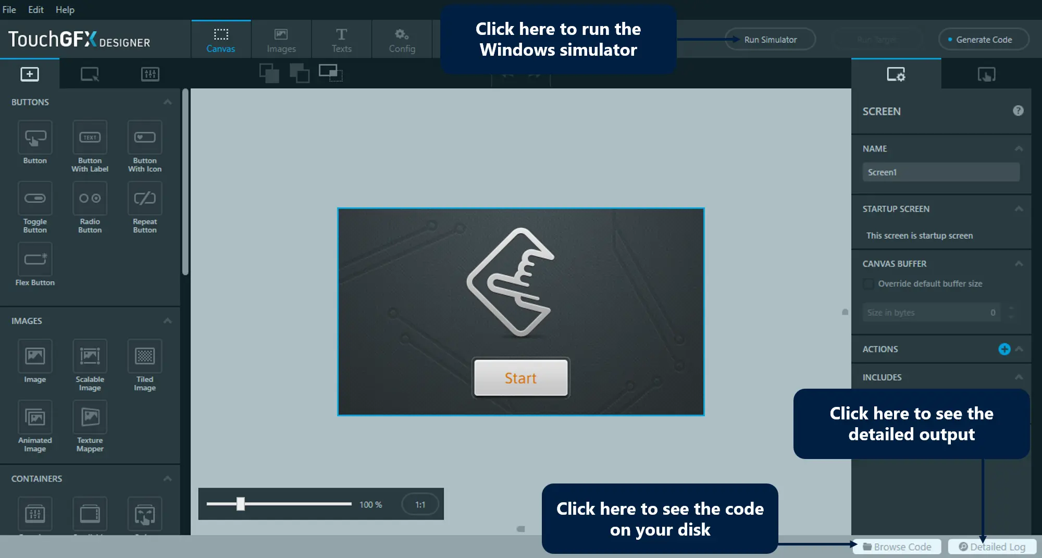
Task: Increase Size in bytes stepper
Action: [1011, 308]
